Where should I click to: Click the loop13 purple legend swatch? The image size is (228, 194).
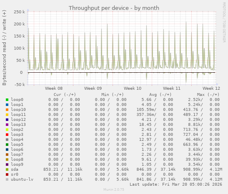7,125
